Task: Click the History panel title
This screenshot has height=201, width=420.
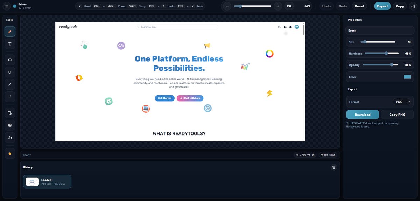Action: pos(28,167)
